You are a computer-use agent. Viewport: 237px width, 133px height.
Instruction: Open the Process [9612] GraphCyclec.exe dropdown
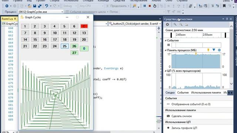[x=62, y=12]
